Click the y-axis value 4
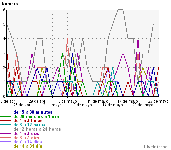 [4, 39]
